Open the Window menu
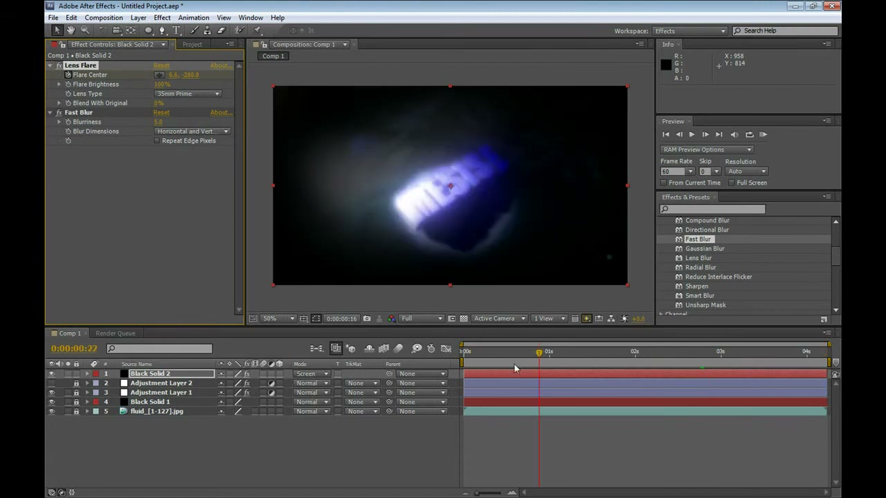This screenshot has height=498, width=886. tap(251, 17)
